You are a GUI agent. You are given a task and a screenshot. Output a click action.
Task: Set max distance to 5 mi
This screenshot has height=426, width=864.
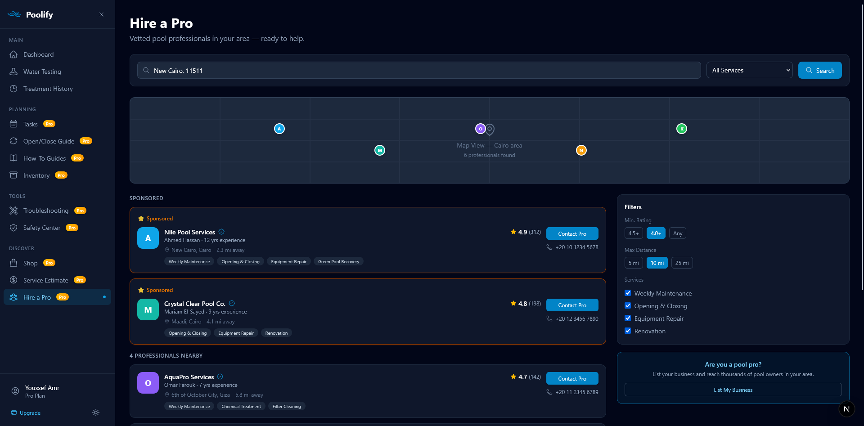(634, 263)
